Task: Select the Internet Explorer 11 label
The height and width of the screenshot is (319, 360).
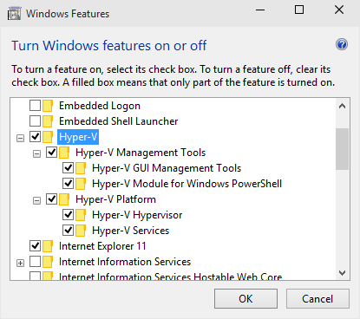Action: (x=102, y=246)
